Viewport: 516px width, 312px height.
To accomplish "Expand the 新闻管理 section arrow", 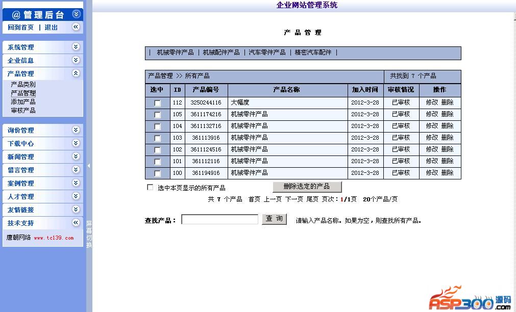I will 76,156.
